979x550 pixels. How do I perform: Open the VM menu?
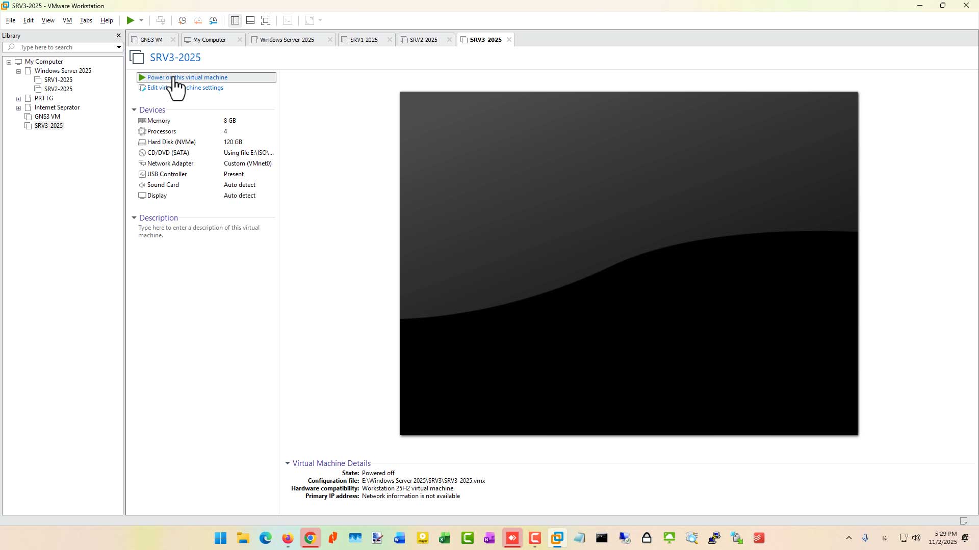[x=67, y=20]
